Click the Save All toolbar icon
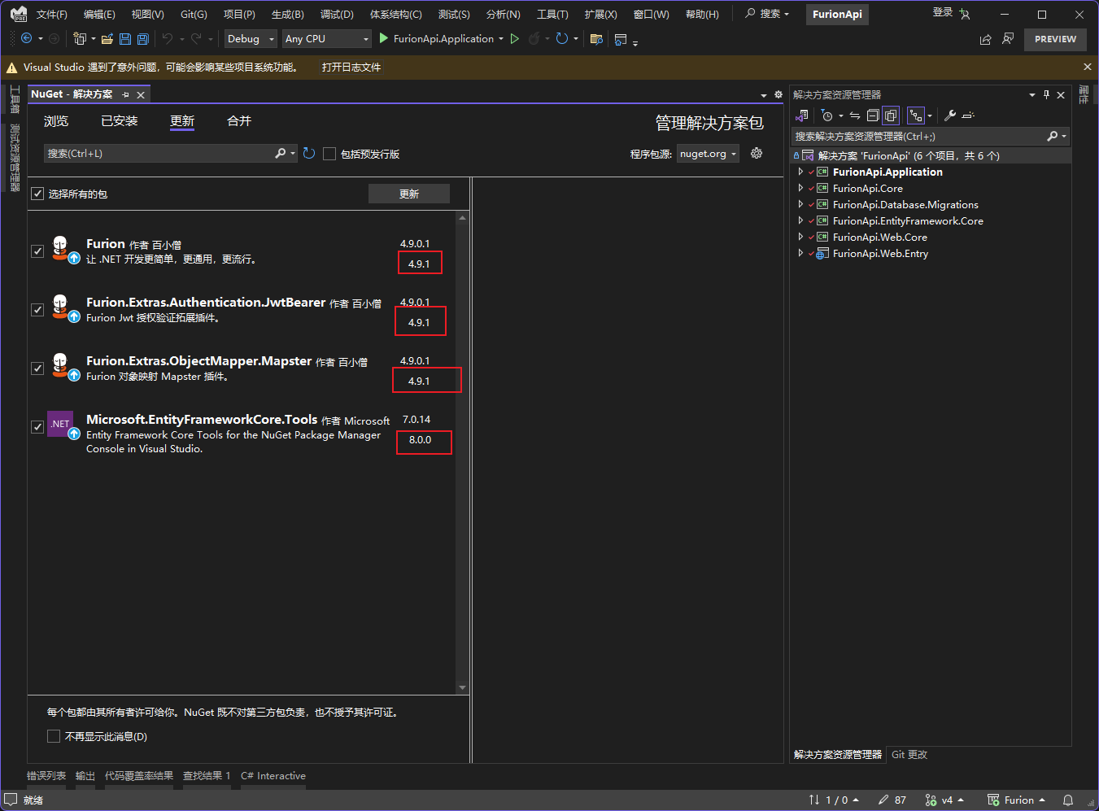Image resolution: width=1099 pixels, height=811 pixels. tap(143, 39)
